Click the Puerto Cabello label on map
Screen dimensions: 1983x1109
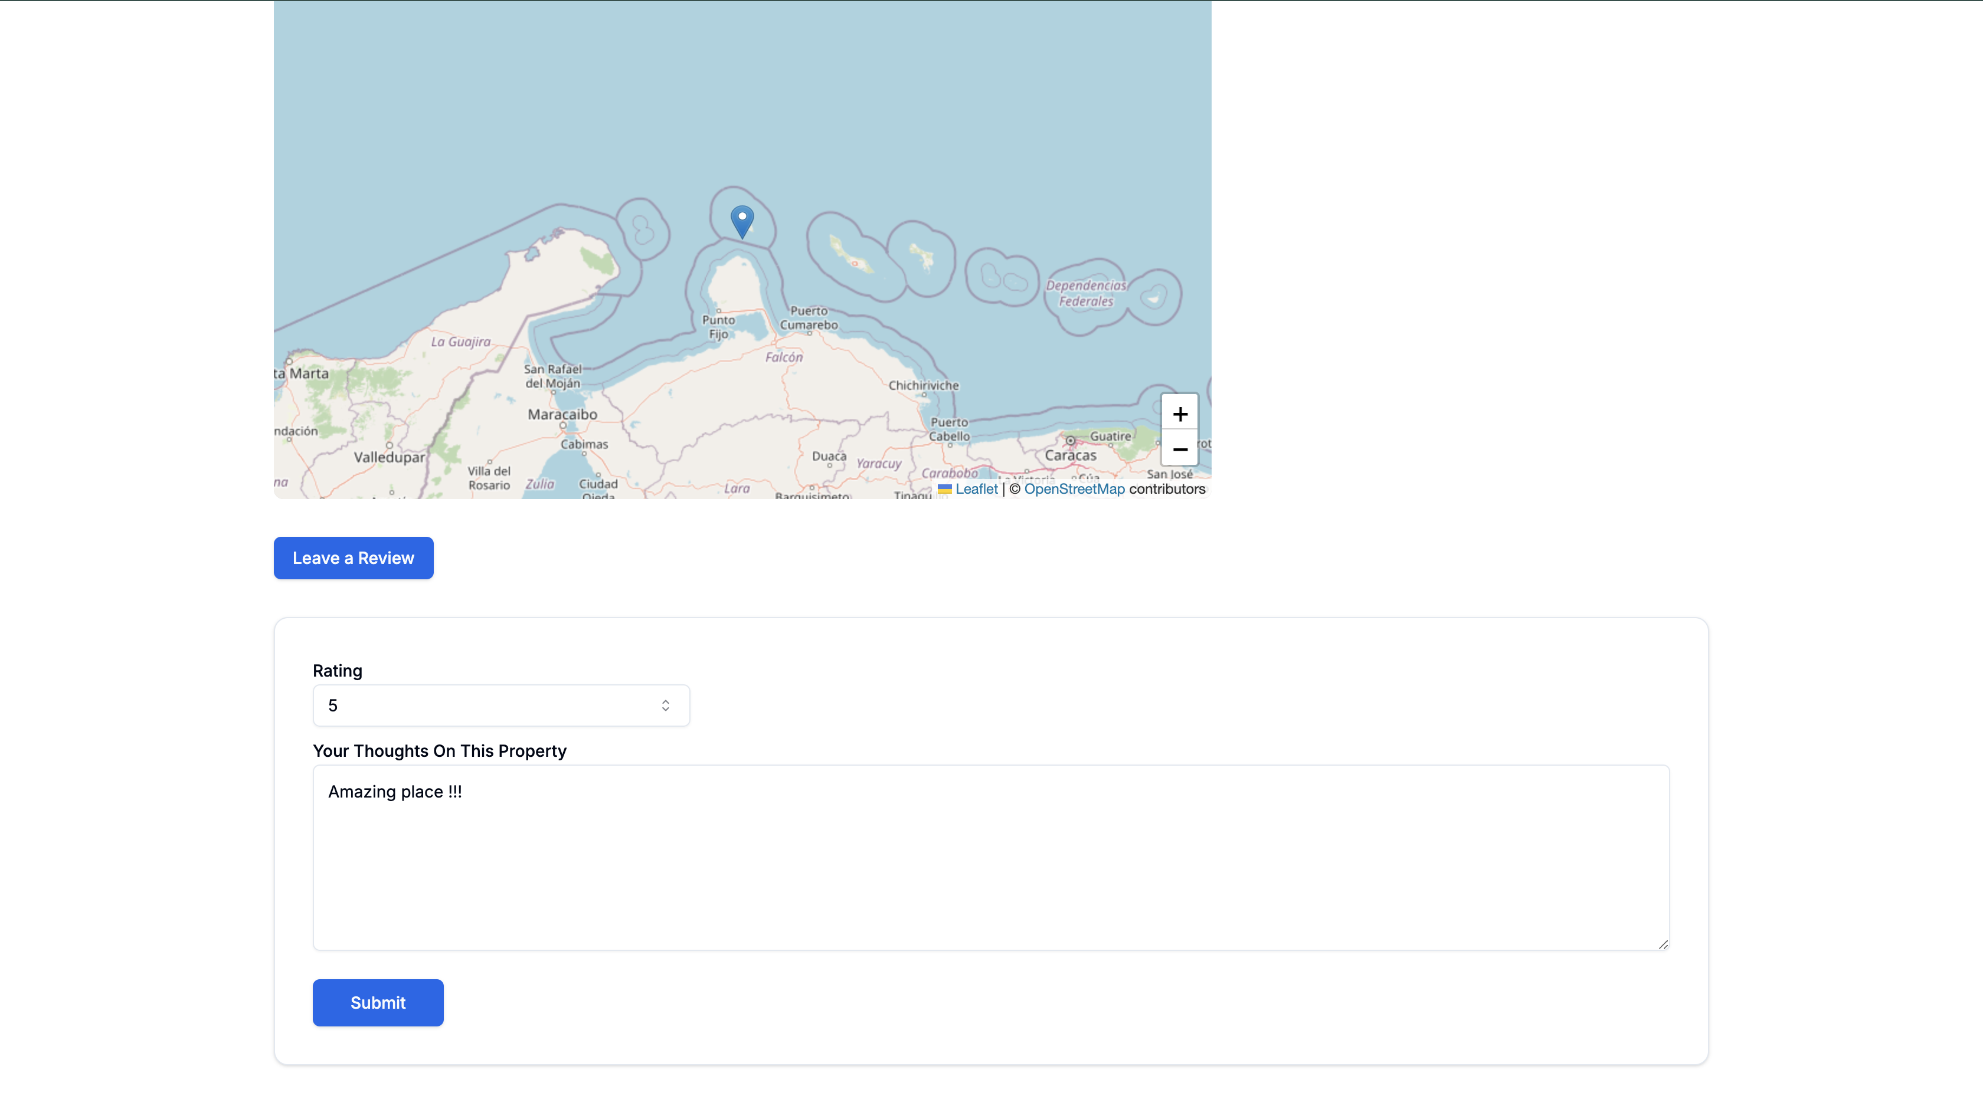coord(949,429)
